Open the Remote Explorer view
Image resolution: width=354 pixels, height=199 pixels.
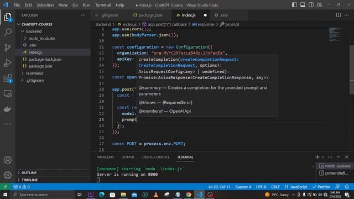tap(7, 94)
